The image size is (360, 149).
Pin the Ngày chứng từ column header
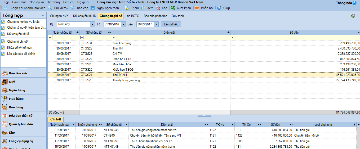point(78,33)
